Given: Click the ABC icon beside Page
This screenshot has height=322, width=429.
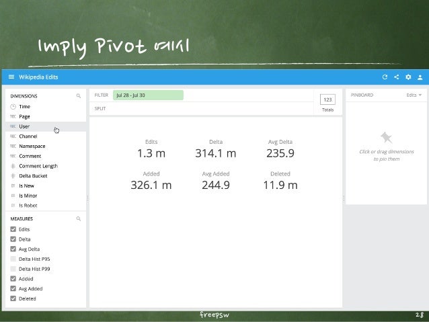Looking at the screenshot, I should [x=13, y=116].
